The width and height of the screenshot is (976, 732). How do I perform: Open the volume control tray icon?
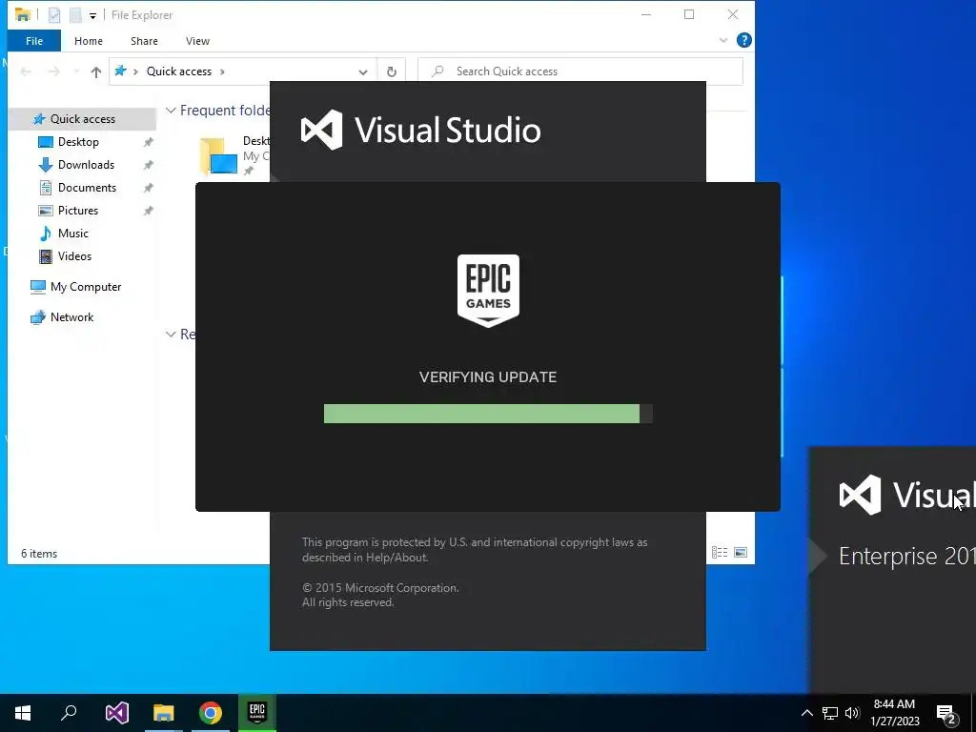(x=852, y=713)
